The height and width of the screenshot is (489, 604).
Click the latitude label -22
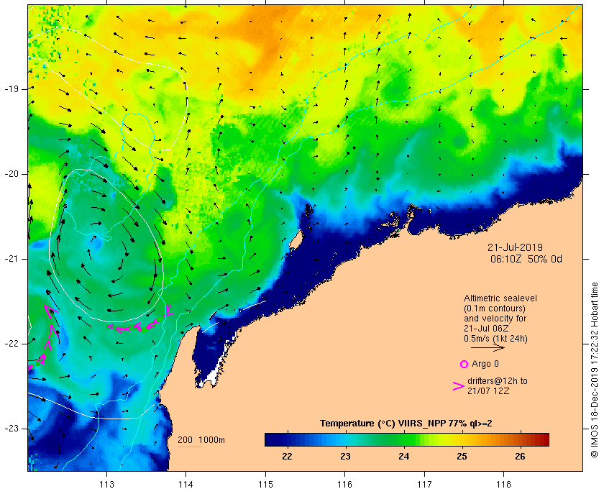pyautogui.click(x=12, y=344)
